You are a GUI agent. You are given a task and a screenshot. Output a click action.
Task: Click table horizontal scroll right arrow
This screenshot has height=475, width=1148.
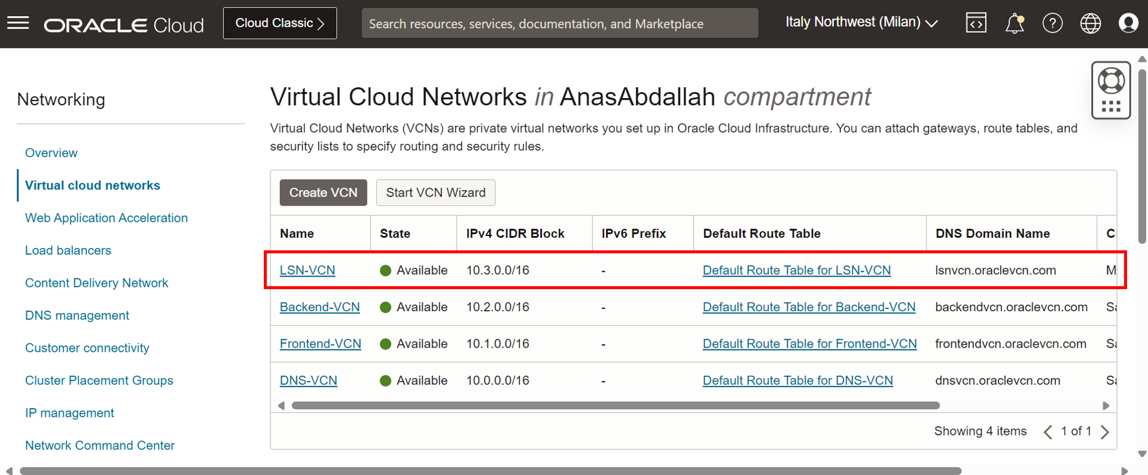point(1106,406)
